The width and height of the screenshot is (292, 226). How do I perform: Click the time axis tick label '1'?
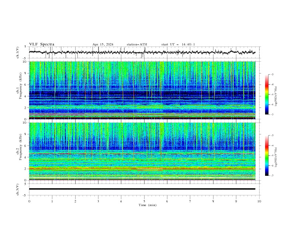tap(52, 201)
